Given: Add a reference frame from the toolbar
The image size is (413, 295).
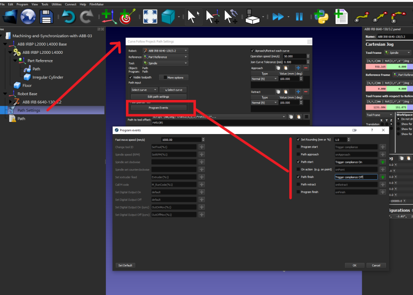Looking at the screenshot, I should 107,17.
